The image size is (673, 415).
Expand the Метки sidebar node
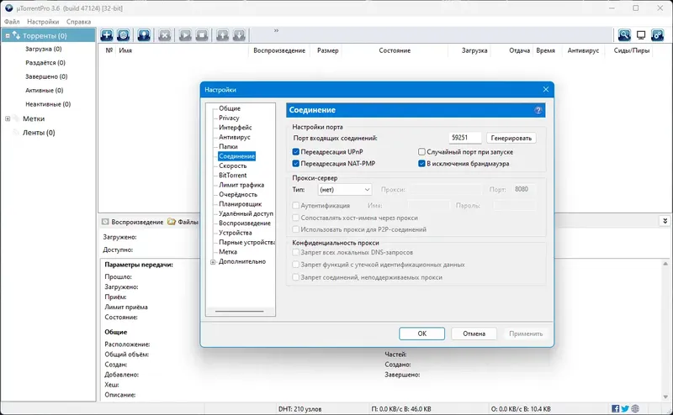pyautogui.click(x=8, y=118)
